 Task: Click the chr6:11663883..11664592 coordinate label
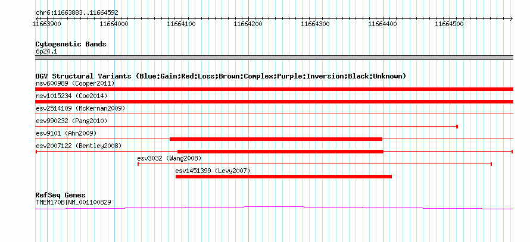77,13
